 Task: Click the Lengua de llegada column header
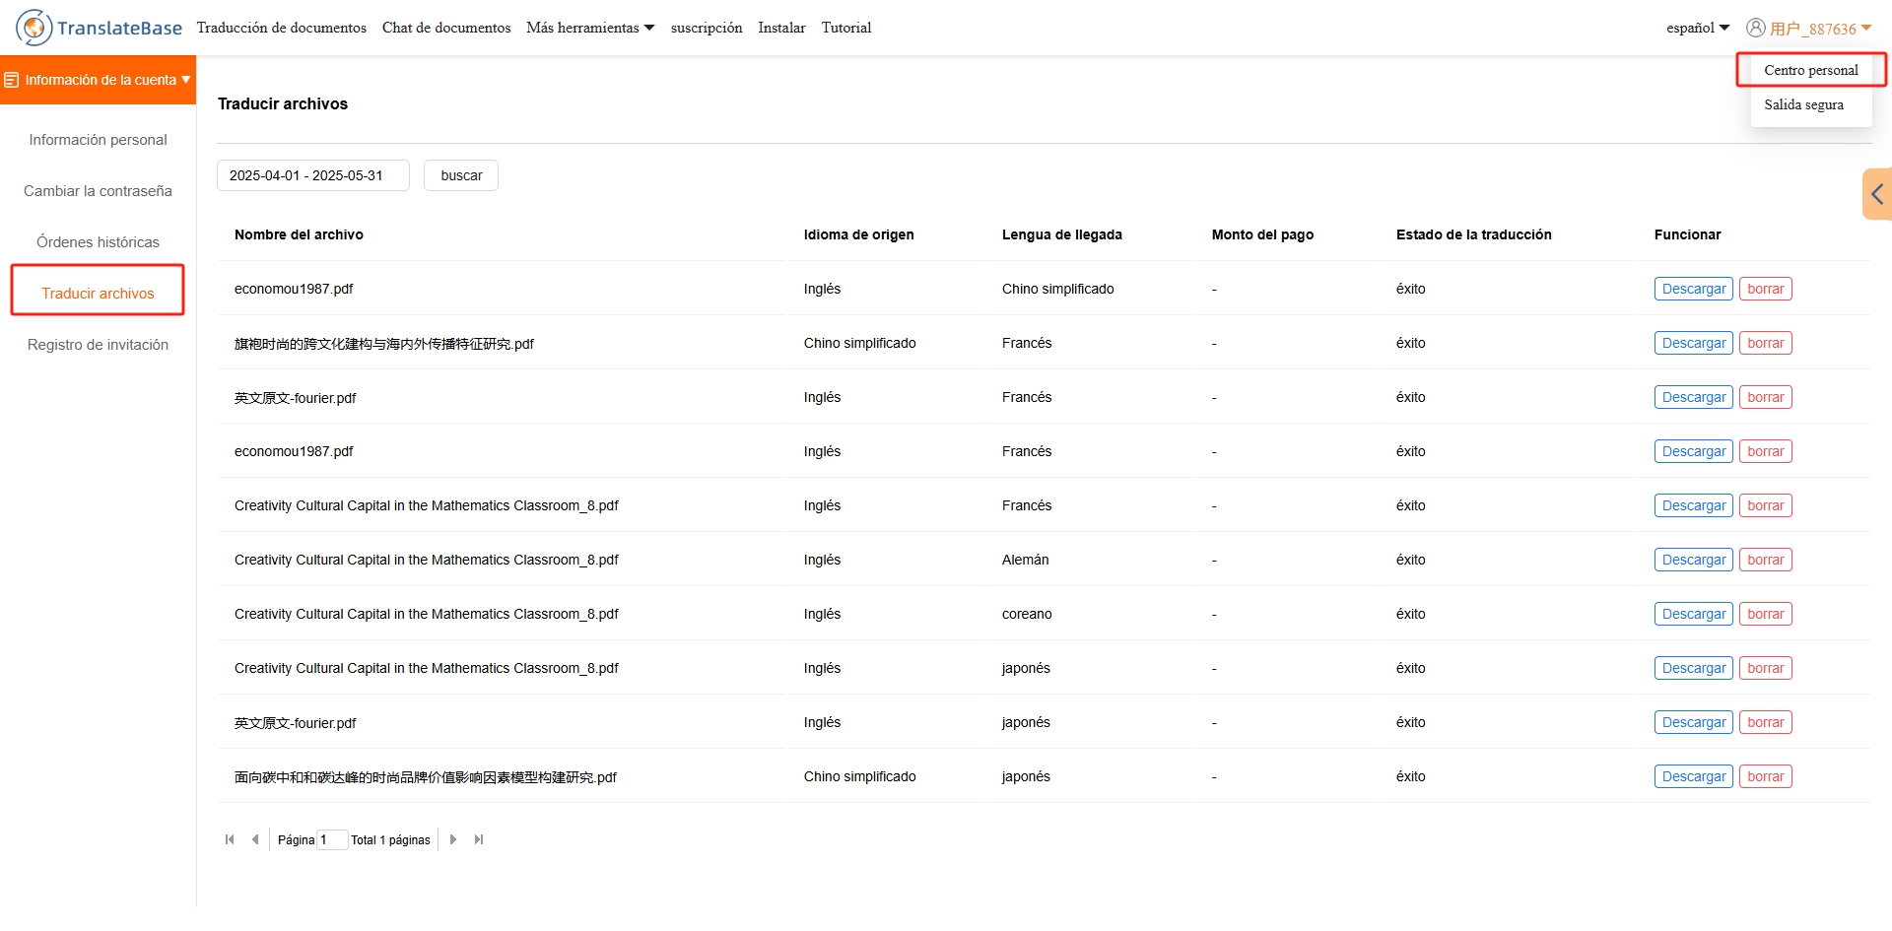[1062, 234]
